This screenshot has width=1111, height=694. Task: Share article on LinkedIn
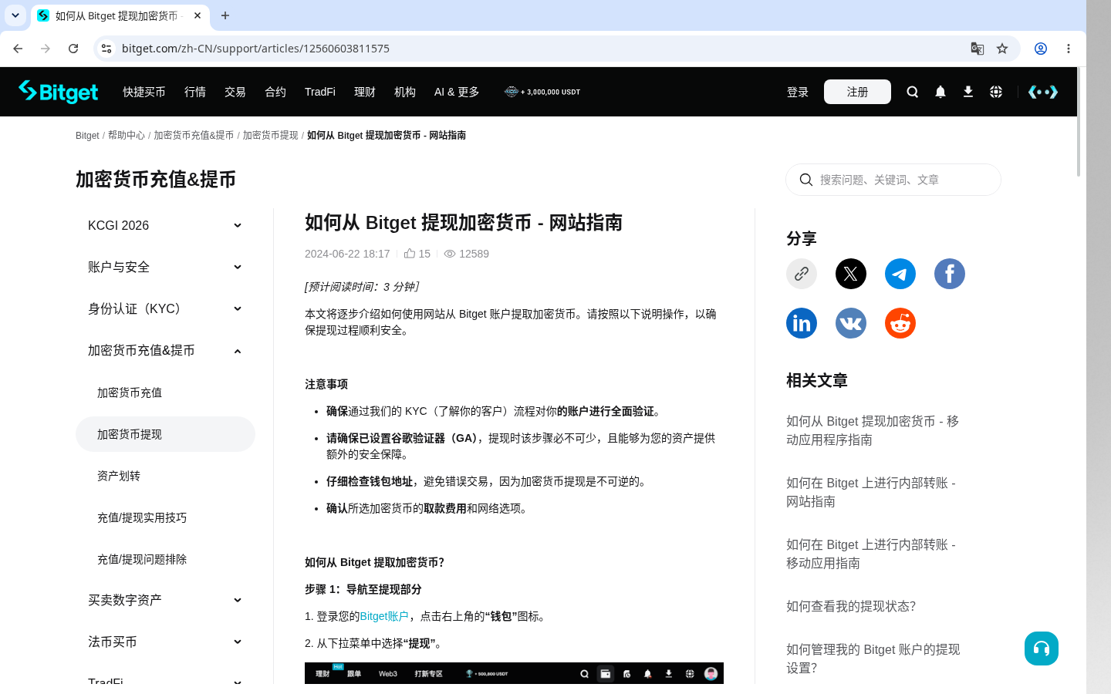[x=801, y=323]
